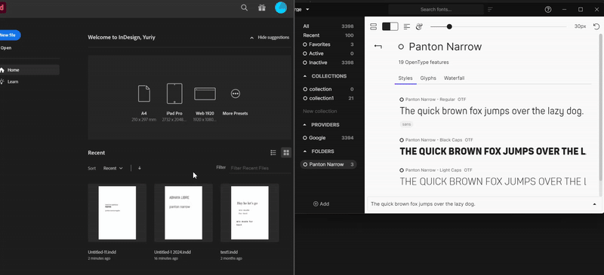Click Hide suggestions chevron in InDesign
604x275 pixels.
click(x=252, y=38)
